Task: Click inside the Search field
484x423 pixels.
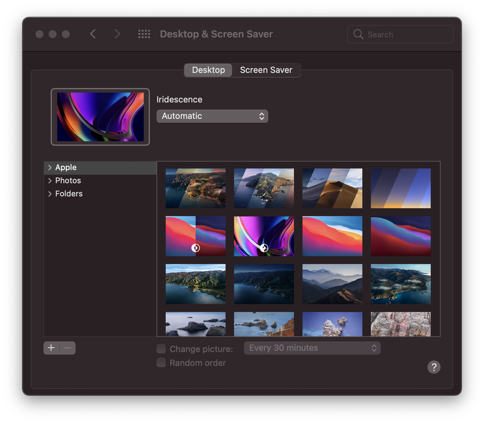Action: (401, 34)
